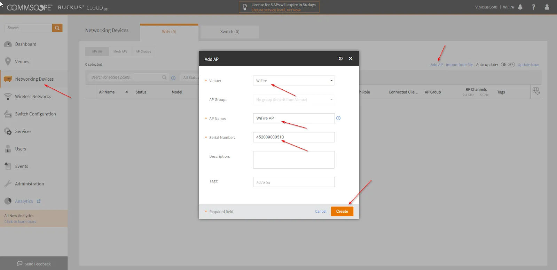Click the Model column header
Viewport: 557px width, 270px height.
[177, 92]
